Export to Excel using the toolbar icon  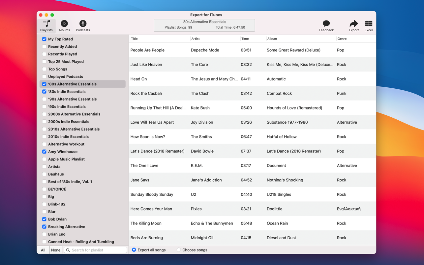click(x=368, y=24)
